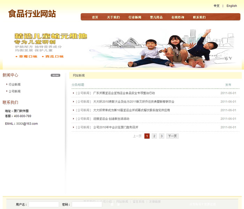This screenshot has width=244, height=209.
Task: Open news 广东开展亚运会亚残运会食品安全专项整治行动
Action: point(124,93)
